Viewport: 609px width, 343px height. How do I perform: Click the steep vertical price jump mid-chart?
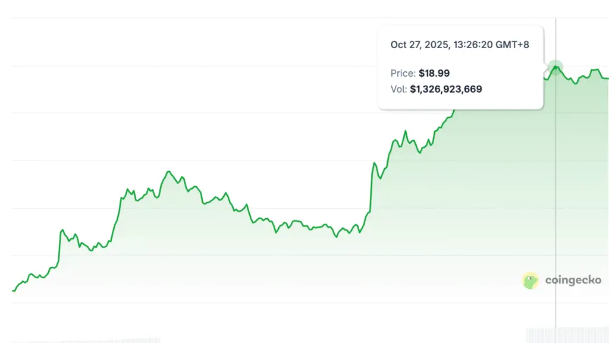coord(371,190)
